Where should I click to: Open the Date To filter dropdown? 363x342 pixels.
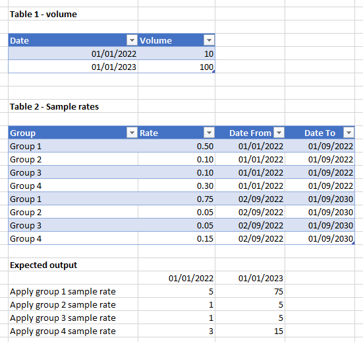pyautogui.click(x=349, y=133)
